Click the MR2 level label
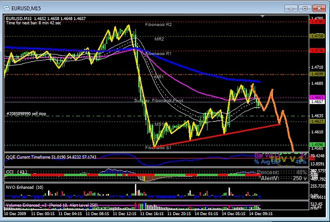Viewport: 330px width, 222px height. coord(159,39)
